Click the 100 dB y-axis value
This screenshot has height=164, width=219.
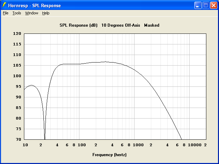point(17,76)
